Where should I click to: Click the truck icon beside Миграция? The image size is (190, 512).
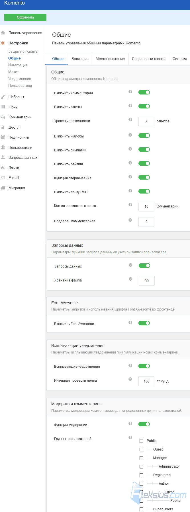pos(3,188)
